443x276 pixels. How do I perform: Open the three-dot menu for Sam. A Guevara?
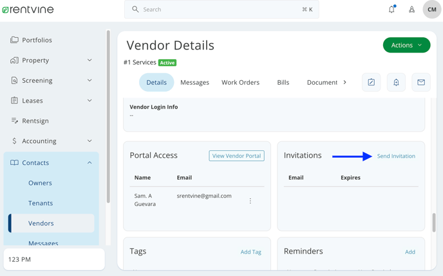(250, 201)
